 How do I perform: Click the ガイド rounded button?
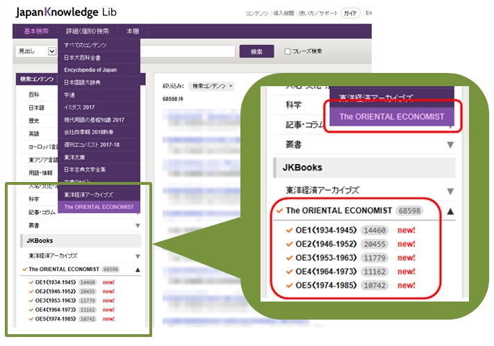coord(350,13)
